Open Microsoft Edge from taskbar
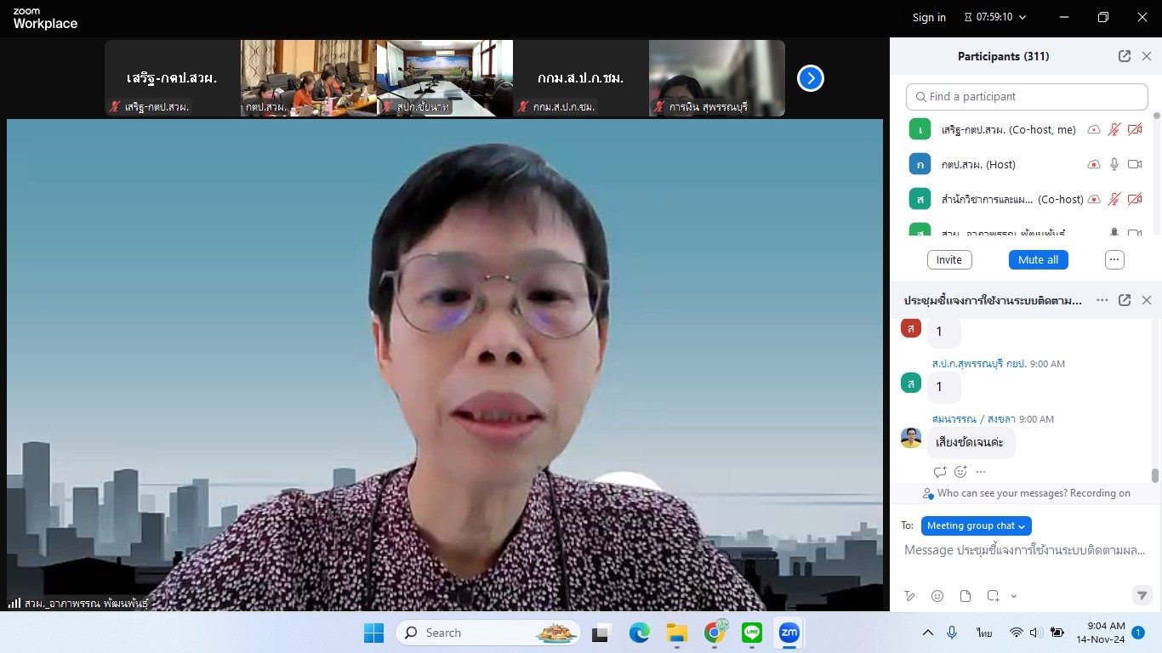 (x=640, y=633)
